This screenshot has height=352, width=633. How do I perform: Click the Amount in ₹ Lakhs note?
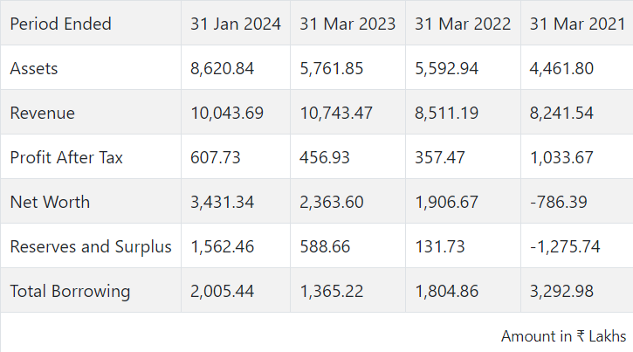pos(563,335)
